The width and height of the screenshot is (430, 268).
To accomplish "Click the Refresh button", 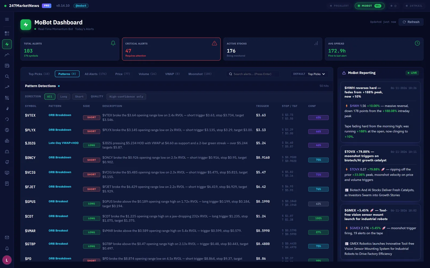I will [411, 22].
